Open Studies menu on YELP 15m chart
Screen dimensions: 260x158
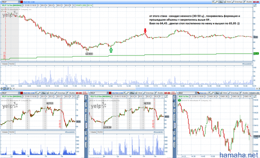point(159,93)
